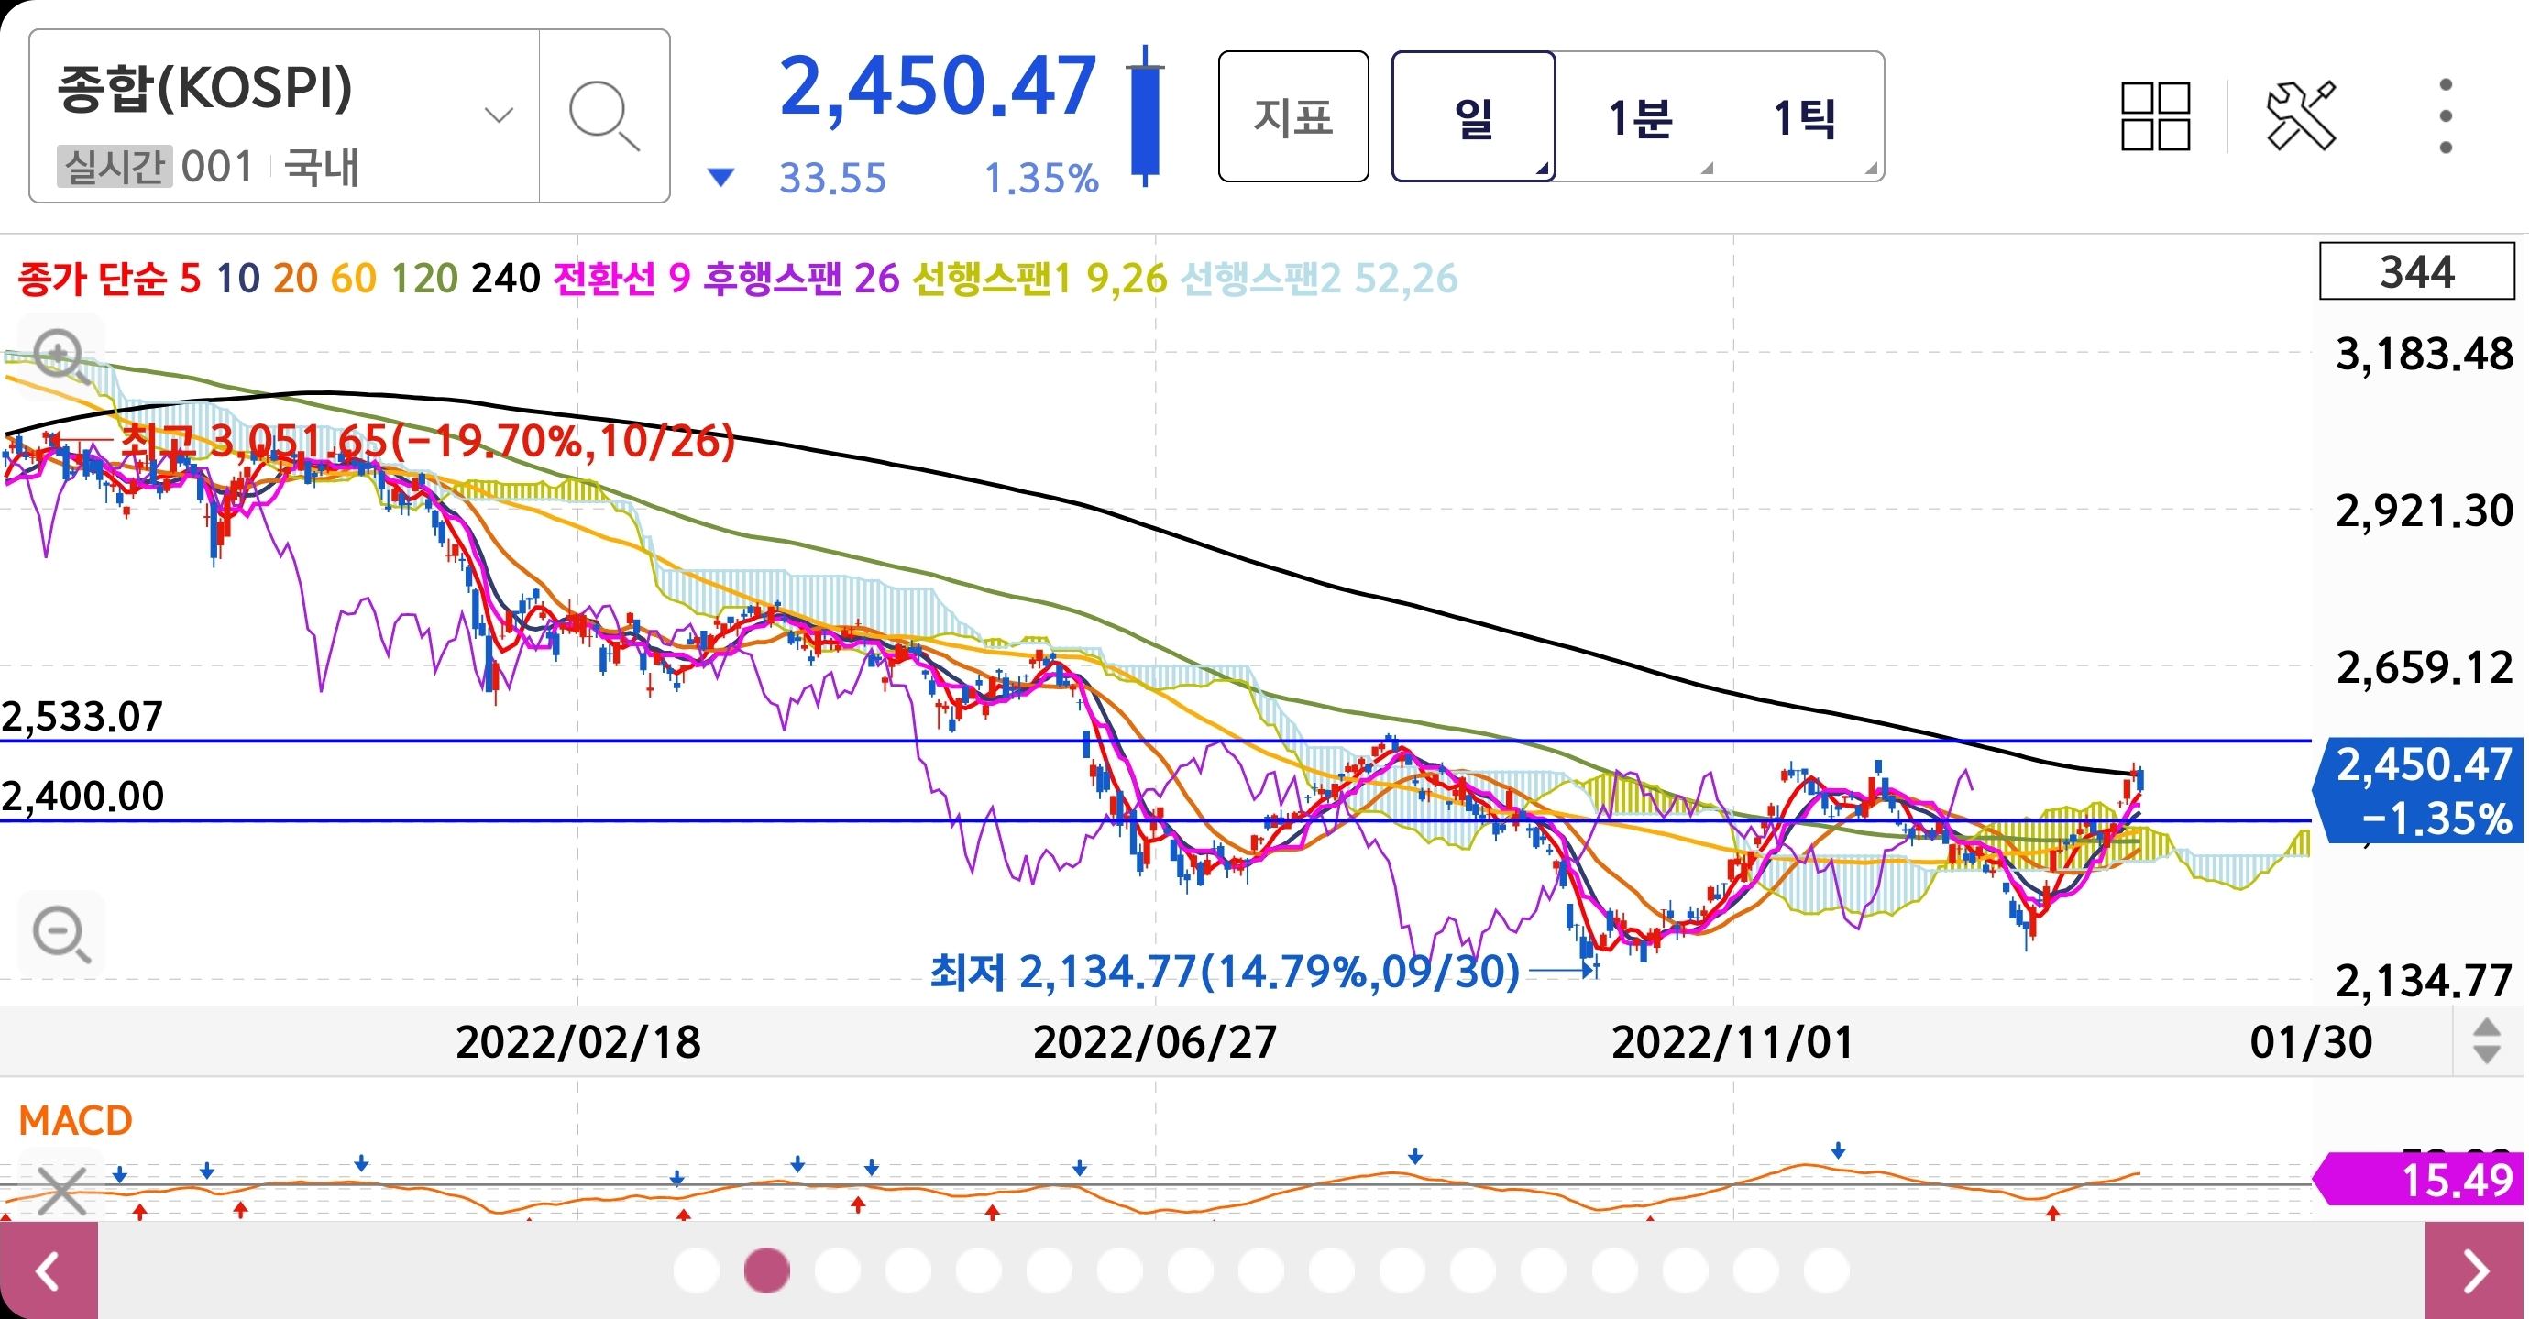The height and width of the screenshot is (1319, 2529).
Task: Click the 344 candle count box
Action: point(2416,272)
